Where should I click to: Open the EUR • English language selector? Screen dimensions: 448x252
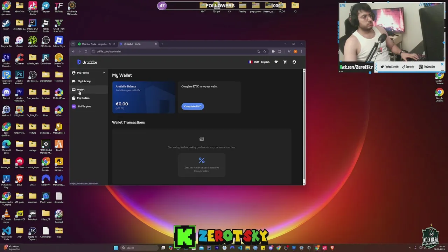(x=259, y=62)
